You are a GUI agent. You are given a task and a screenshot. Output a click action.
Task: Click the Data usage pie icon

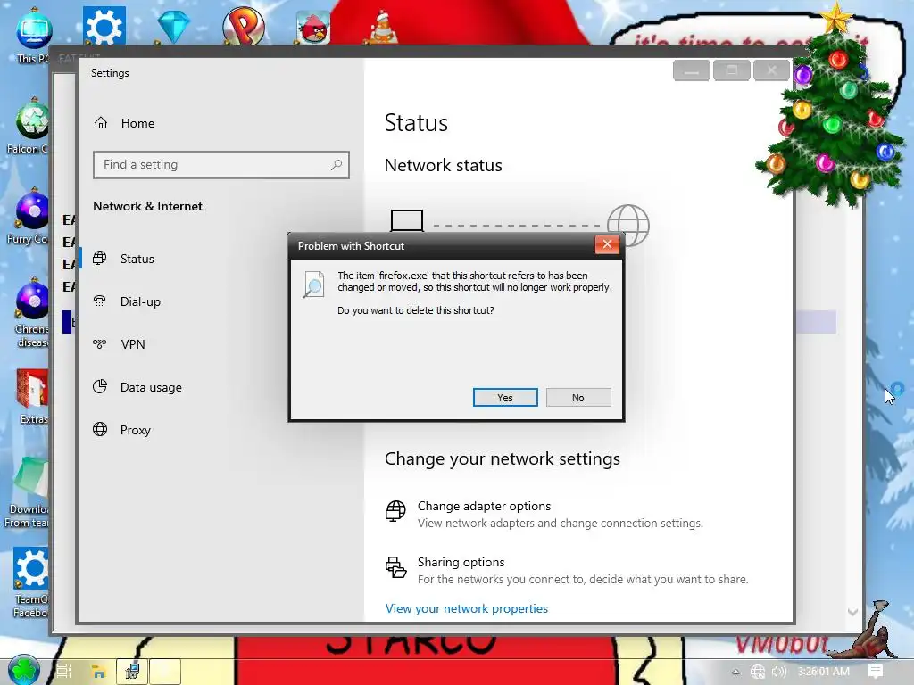[x=100, y=386]
